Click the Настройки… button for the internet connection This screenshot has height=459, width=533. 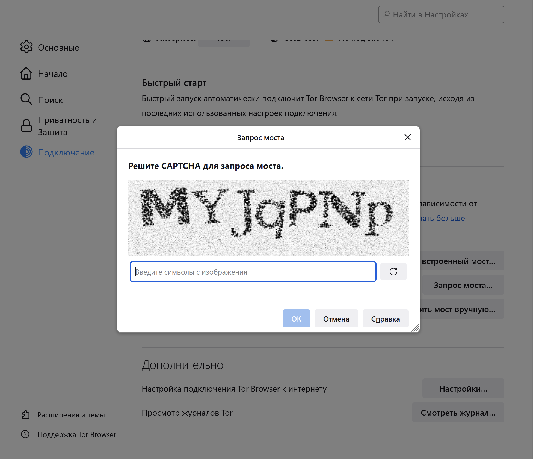pos(463,389)
